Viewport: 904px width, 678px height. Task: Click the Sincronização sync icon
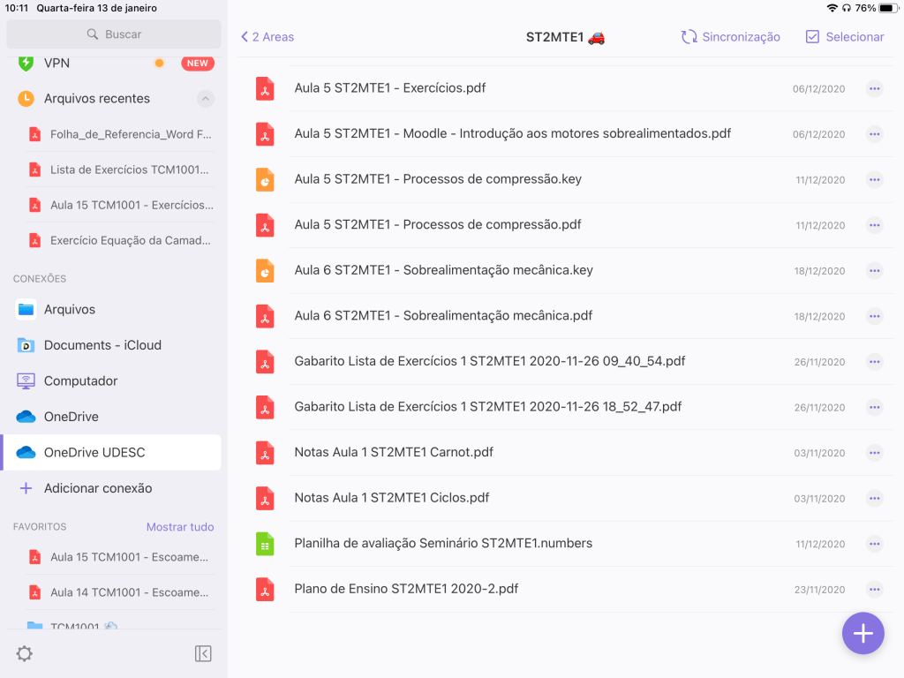(x=689, y=37)
